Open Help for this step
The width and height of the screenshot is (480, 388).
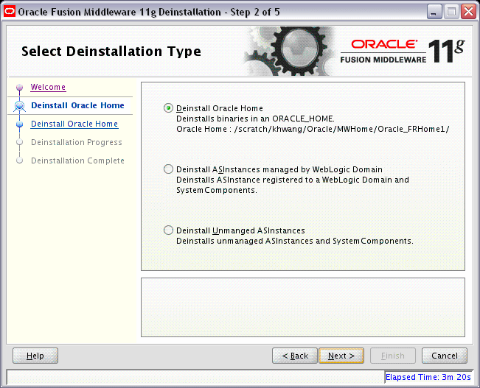point(35,356)
